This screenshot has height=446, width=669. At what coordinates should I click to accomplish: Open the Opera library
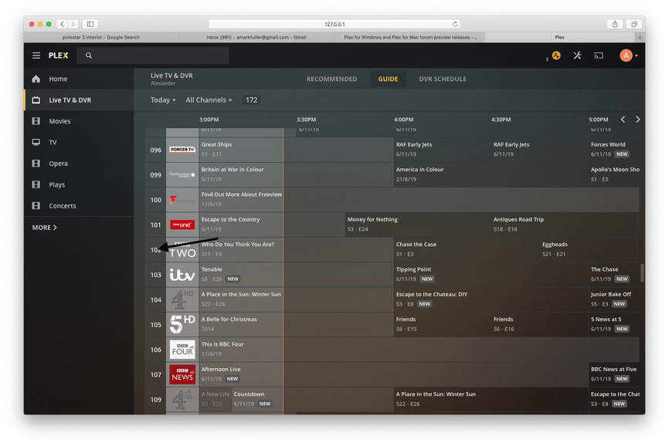79,163
